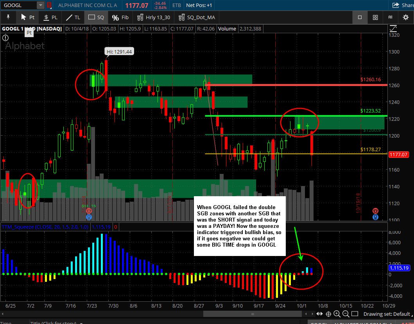414x324 pixels.
Task: Click the bars style icon
Action: 390,17
